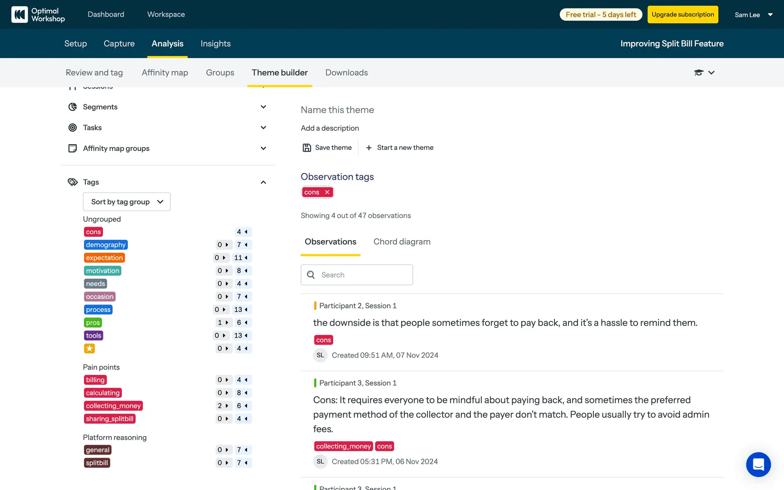
Task: Collapse the Tags section
Action: point(263,182)
